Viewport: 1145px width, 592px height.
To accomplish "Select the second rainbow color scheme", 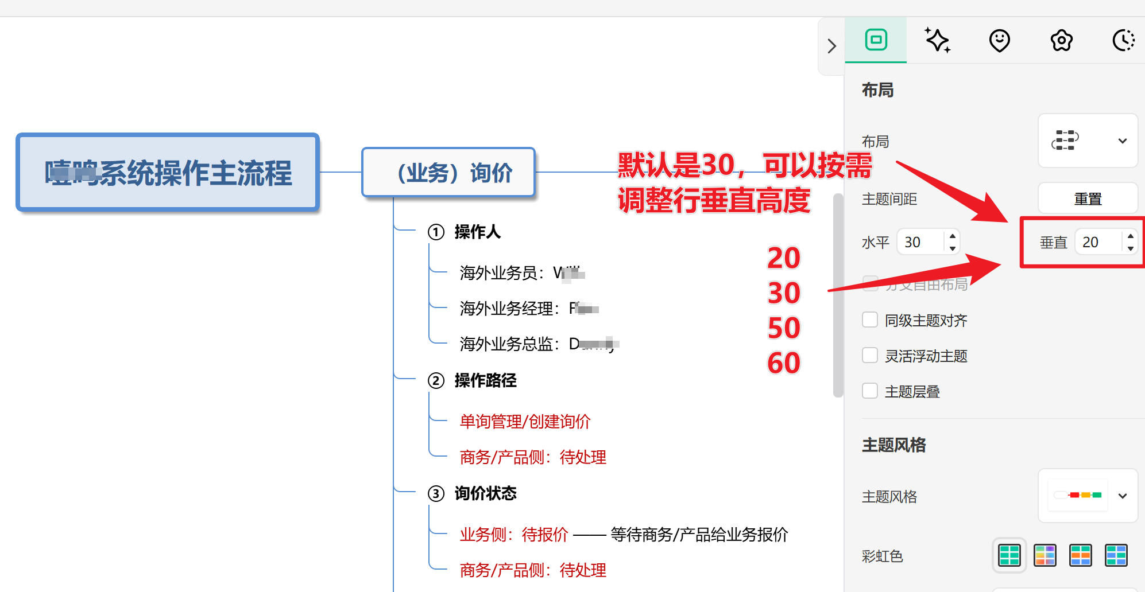I will point(1045,555).
